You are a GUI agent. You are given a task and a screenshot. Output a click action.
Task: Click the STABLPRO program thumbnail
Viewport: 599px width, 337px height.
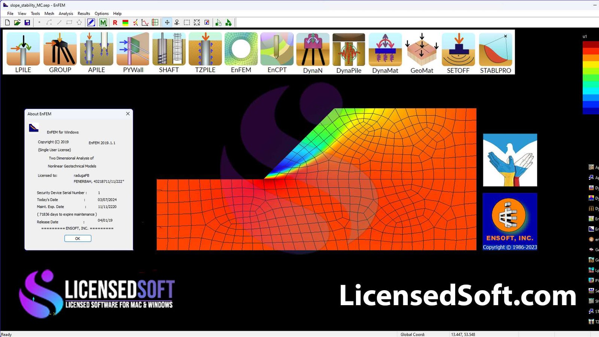[x=495, y=52]
